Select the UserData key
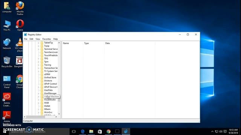The height and width of the screenshot is (135, 241). [x=48, y=90]
